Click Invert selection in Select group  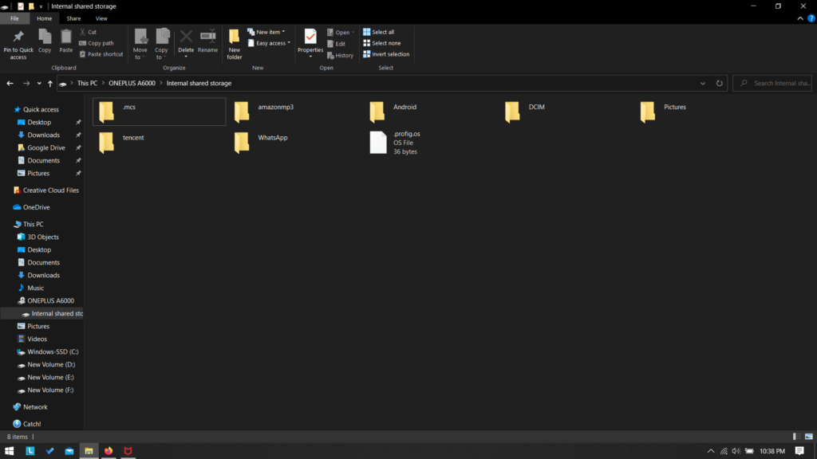387,54
